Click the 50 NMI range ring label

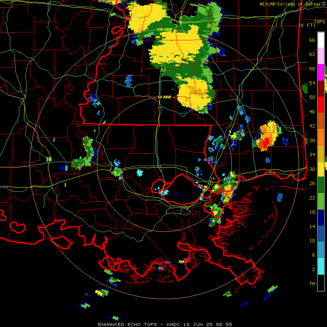point(164,97)
